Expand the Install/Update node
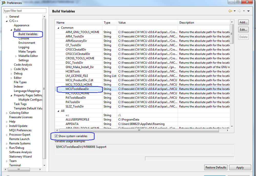Viewport: 256px width, 176px height. pyautogui.click(x=7, y=126)
